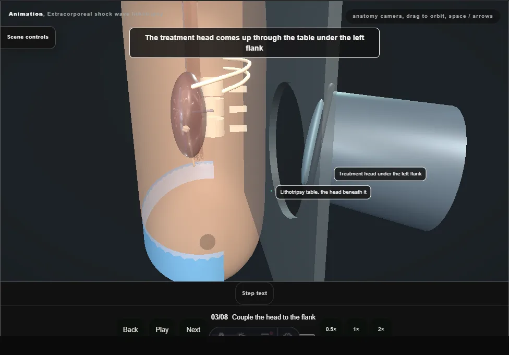
Task: Click the Animation title text
Action: pos(26,14)
